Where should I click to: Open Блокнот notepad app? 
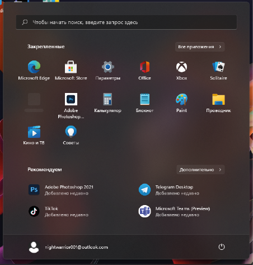(x=144, y=103)
